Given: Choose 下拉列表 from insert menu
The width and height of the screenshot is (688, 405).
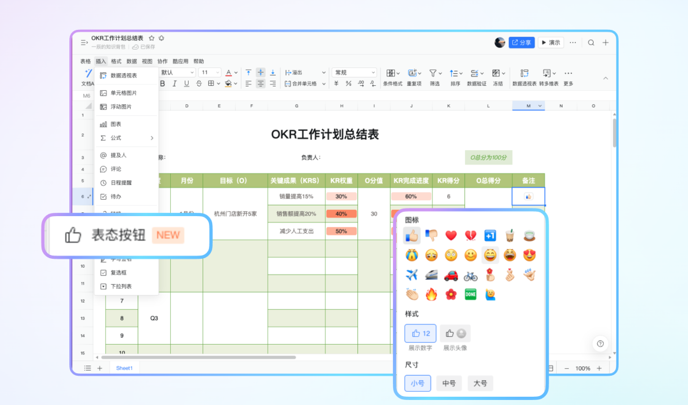Looking at the screenshot, I should pyautogui.click(x=121, y=286).
